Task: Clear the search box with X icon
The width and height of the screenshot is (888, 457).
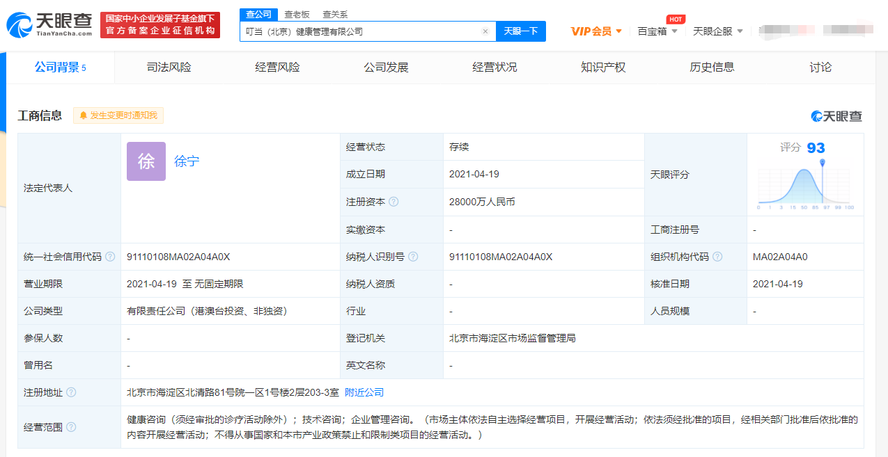Action: (485, 31)
